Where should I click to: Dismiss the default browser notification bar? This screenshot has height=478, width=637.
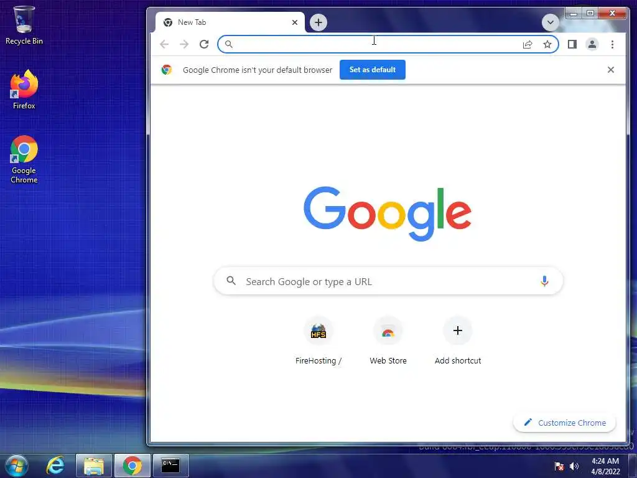(611, 70)
